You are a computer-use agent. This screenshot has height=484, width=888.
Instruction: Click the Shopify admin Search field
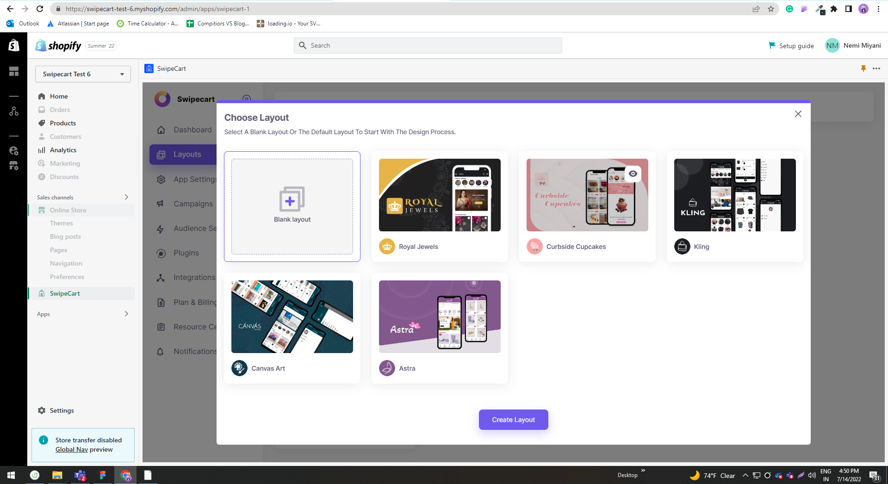(x=428, y=45)
